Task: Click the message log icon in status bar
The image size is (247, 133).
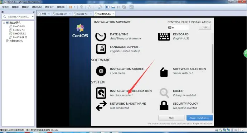Action: (x=241, y=130)
